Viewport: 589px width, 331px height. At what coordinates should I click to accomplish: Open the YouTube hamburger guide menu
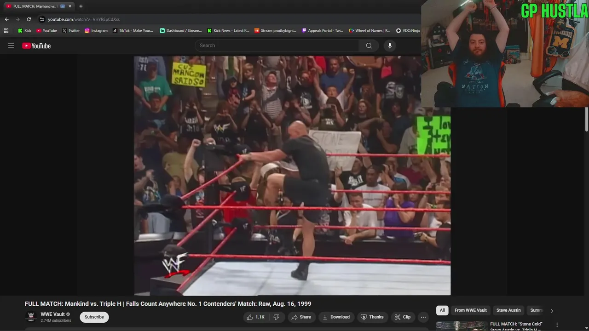tap(11, 46)
